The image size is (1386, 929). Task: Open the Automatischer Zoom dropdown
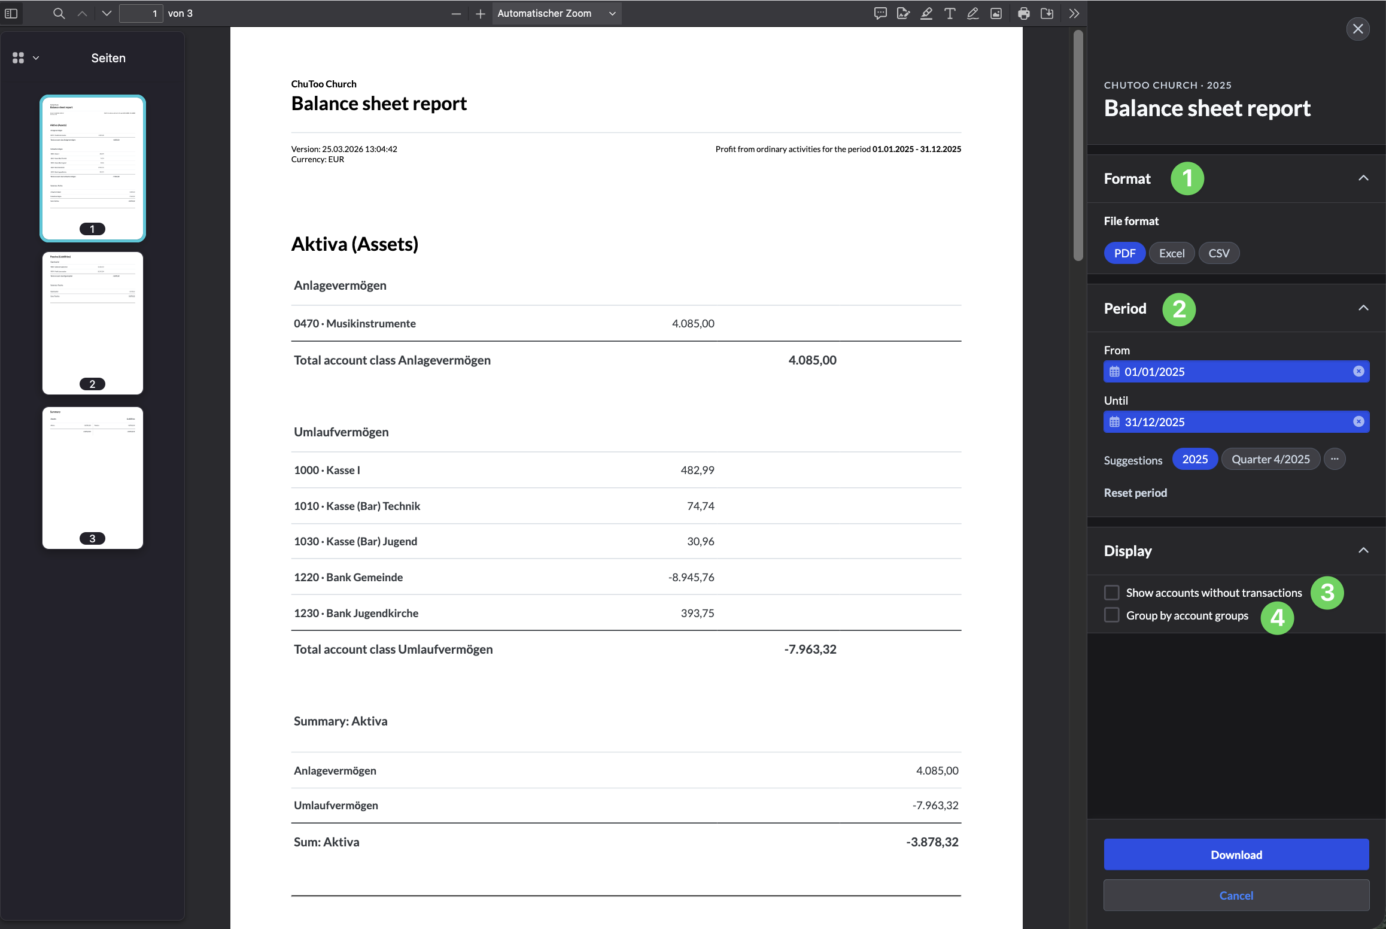pos(556,13)
